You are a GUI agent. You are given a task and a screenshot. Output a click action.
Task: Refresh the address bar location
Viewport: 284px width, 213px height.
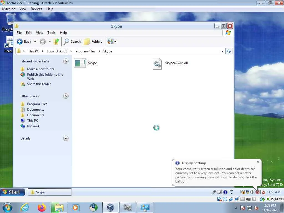(229, 51)
